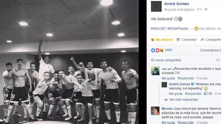
Task: Click the first commenter's avatar thumbnail
Action: [155, 71]
